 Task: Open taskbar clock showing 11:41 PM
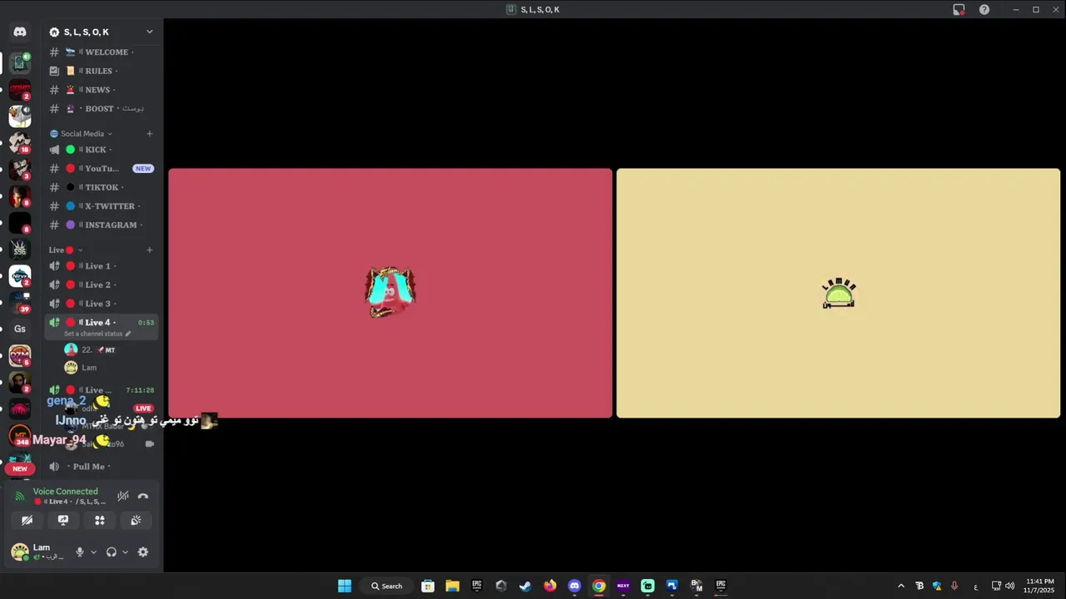(x=1040, y=586)
